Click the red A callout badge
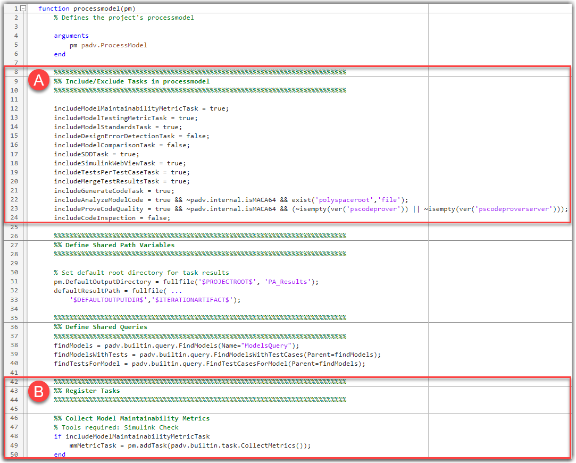This screenshot has height=463, width=576. 38,81
